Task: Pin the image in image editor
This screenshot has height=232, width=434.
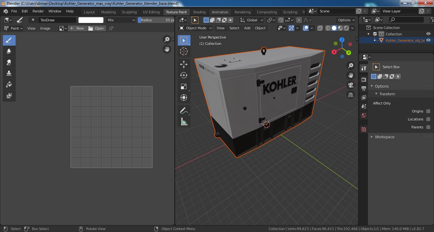Action: [111, 28]
